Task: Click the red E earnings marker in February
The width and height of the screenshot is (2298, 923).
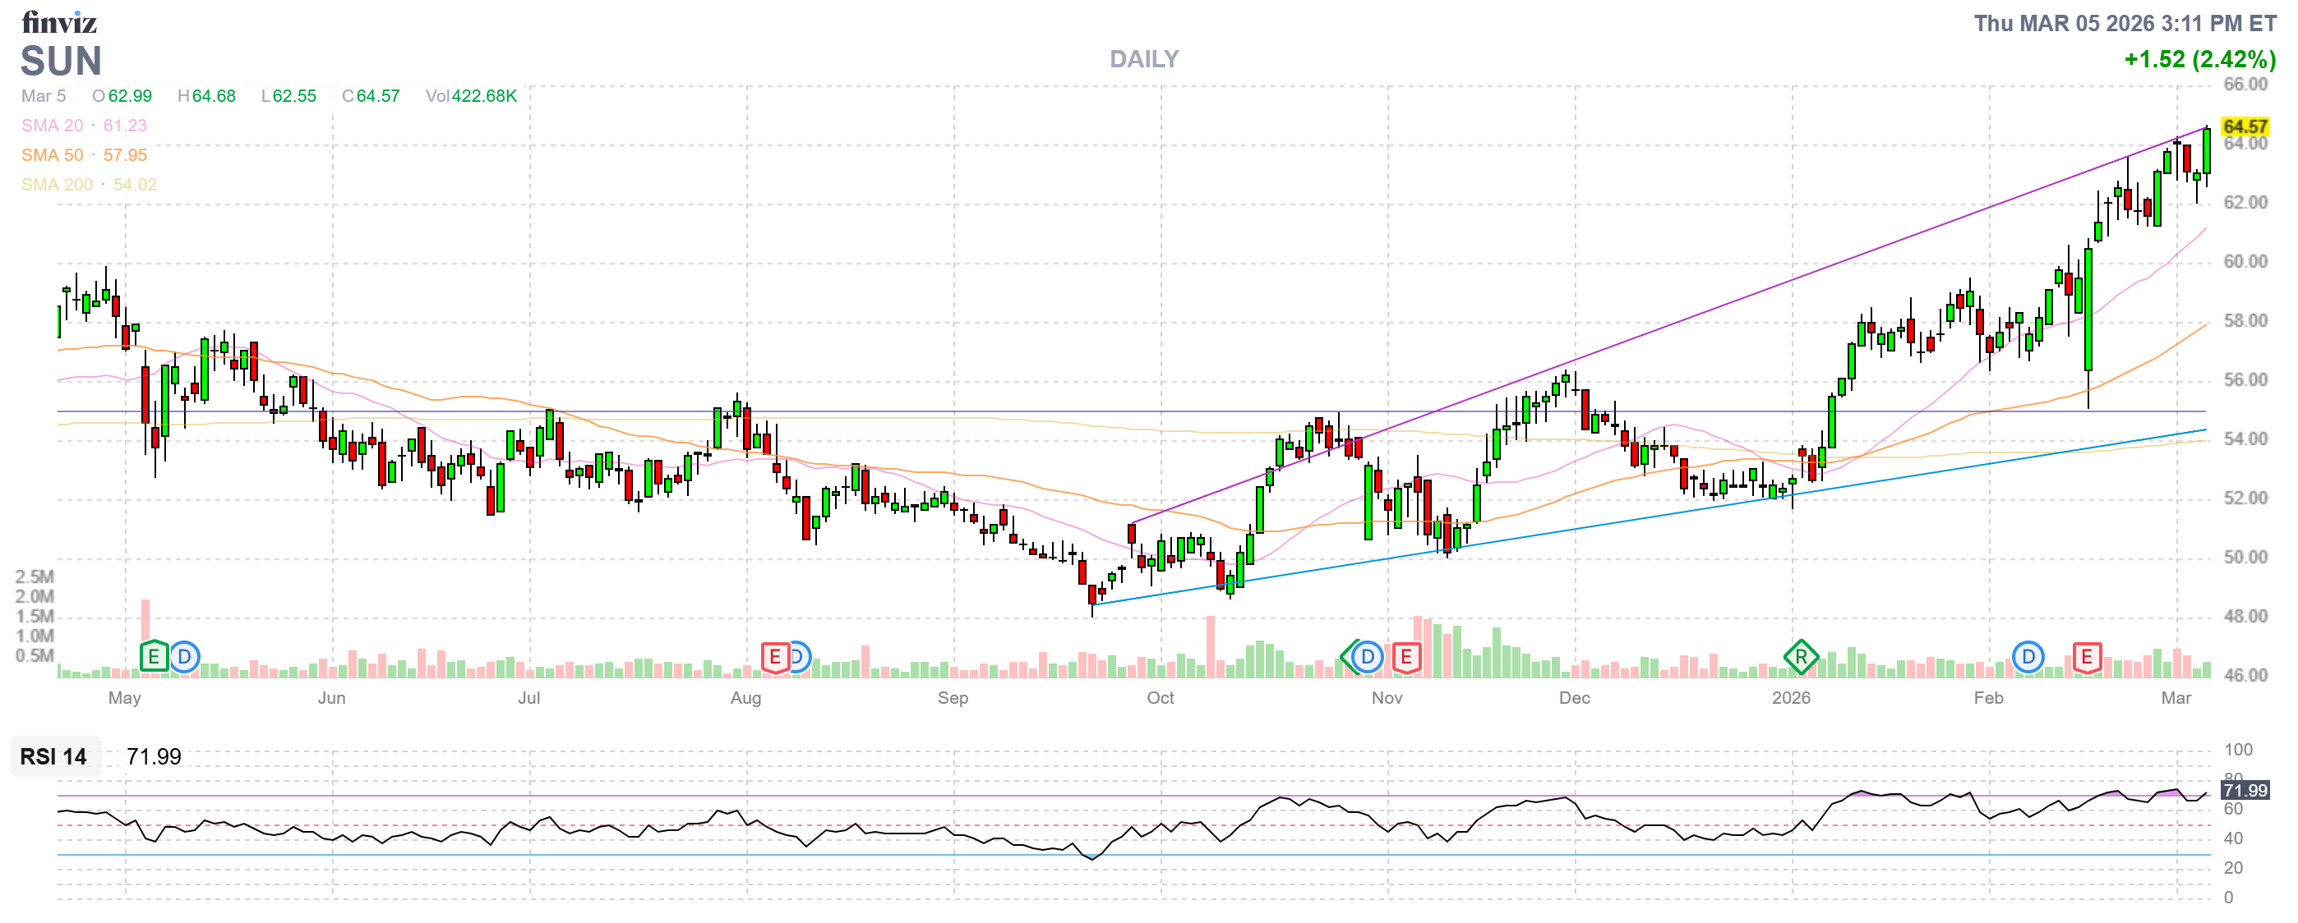Action: 2087,658
